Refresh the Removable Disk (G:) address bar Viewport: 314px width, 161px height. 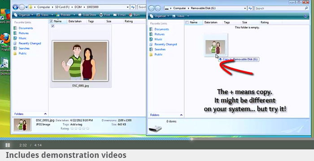pos(250,8)
